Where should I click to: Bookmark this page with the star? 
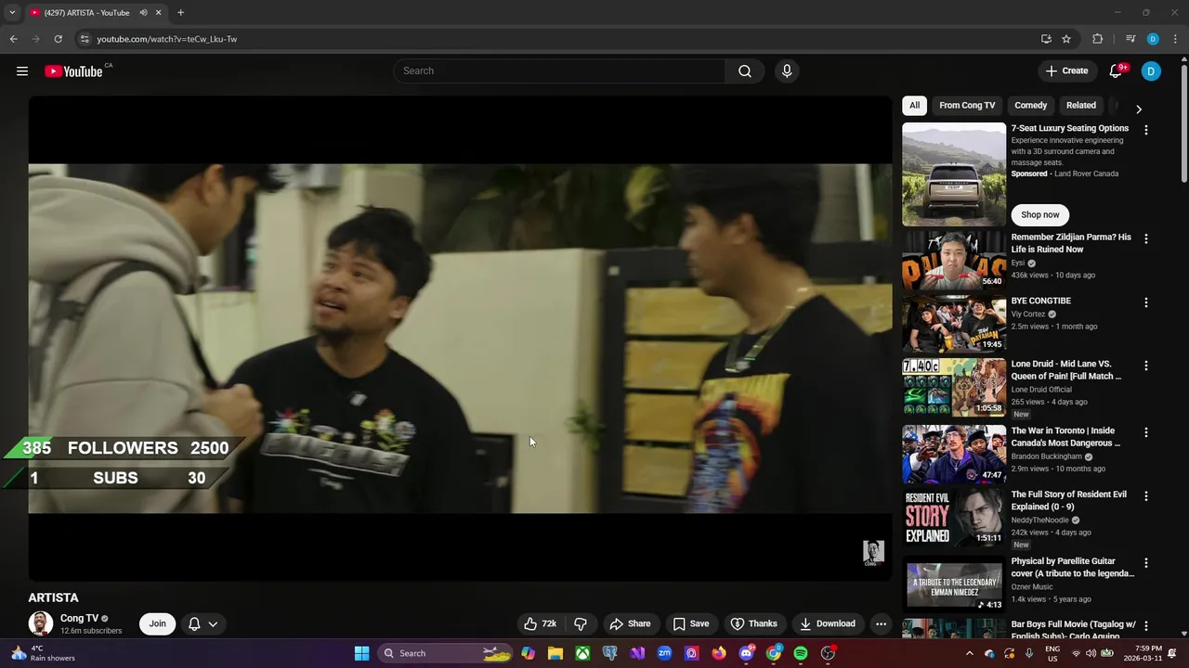click(1066, 39)
